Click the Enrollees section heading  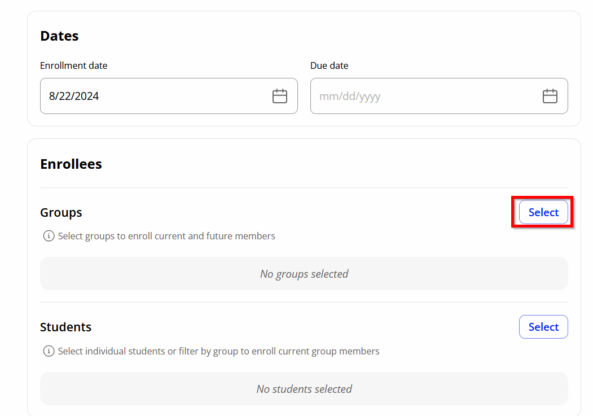[71, 164]
